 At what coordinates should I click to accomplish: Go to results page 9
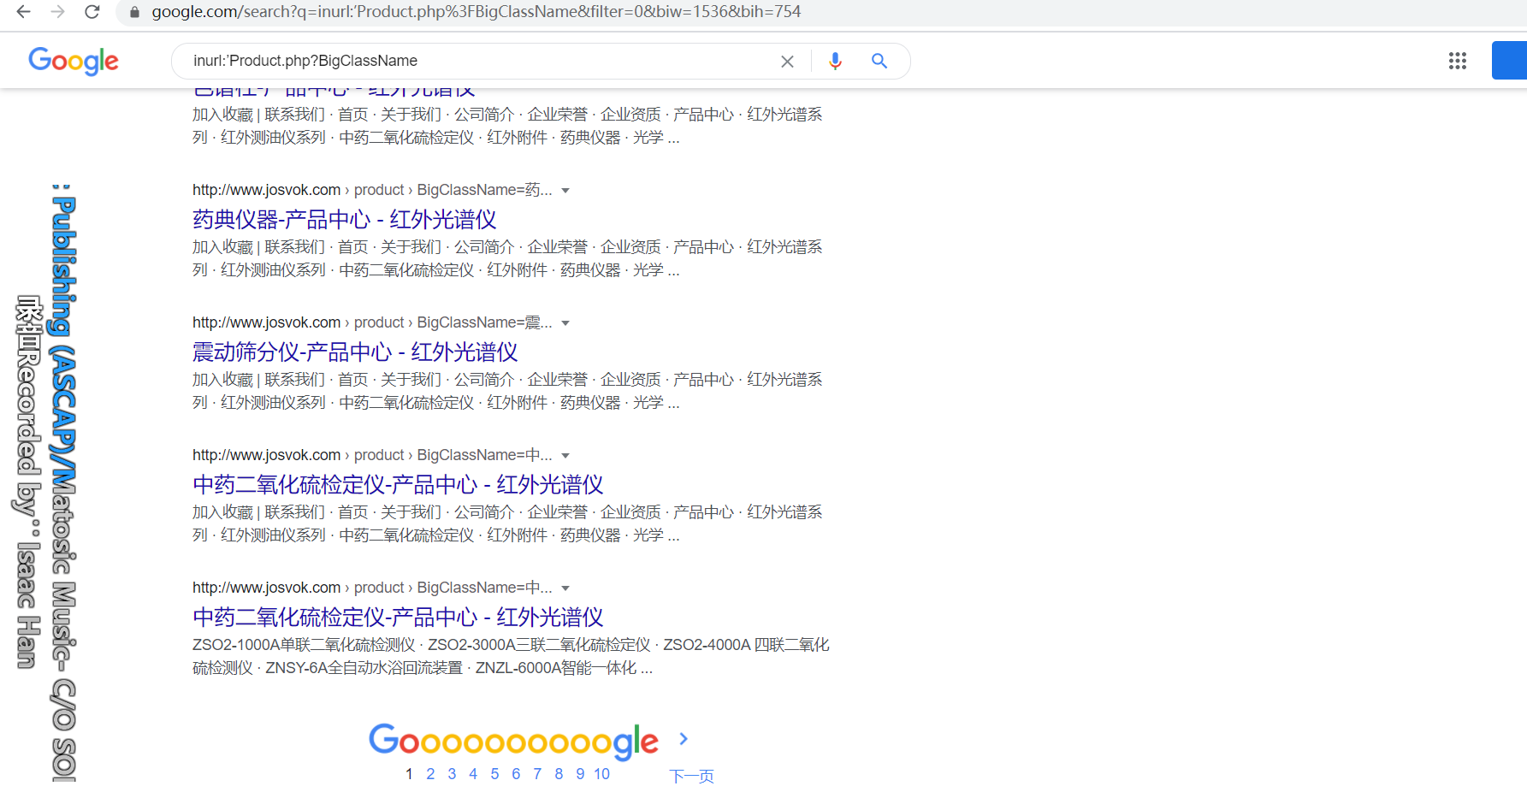[580, 774]
